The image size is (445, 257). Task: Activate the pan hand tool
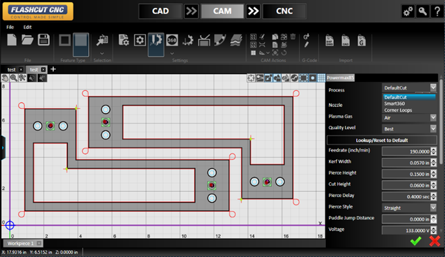5,78
